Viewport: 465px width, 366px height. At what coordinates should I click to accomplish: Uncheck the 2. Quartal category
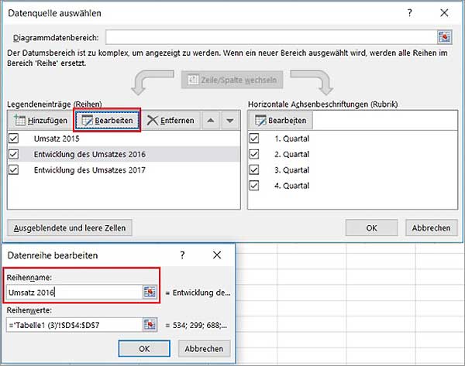click(x=254, y=154)
